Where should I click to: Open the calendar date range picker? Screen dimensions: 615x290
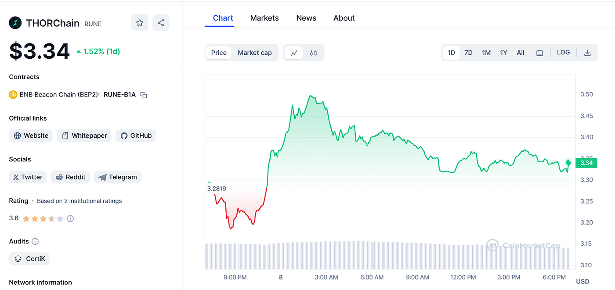click(539, 53)
